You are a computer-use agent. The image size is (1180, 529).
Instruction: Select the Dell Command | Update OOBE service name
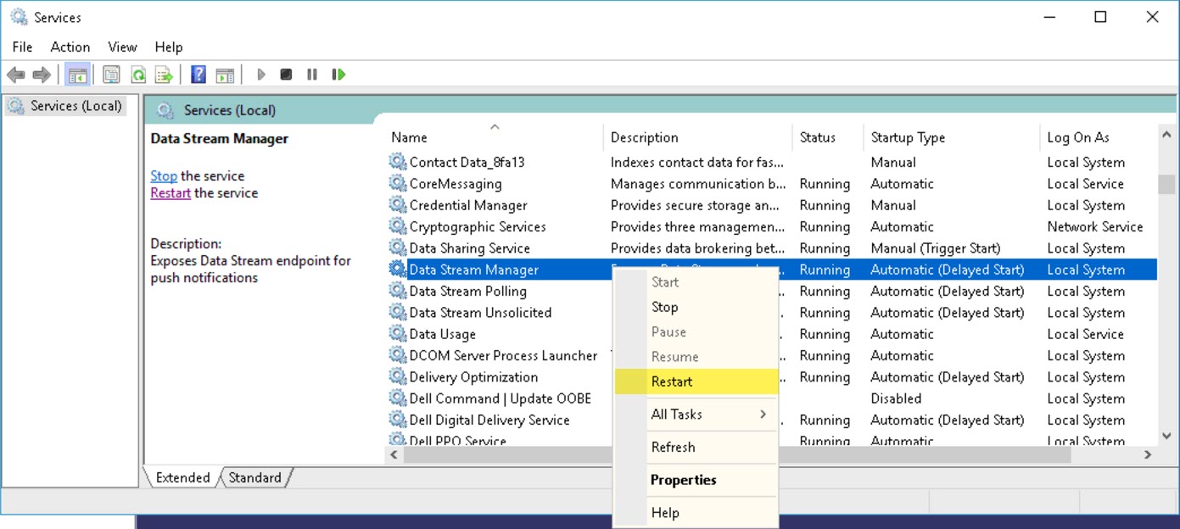tap(501, 398)
